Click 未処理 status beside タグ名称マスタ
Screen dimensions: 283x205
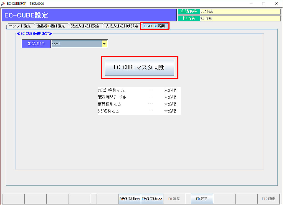tap(170, 111)
